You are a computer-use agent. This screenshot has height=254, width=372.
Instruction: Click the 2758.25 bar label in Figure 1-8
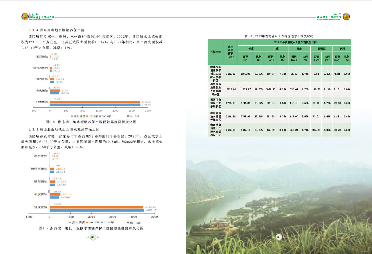[x=146, y=102]
